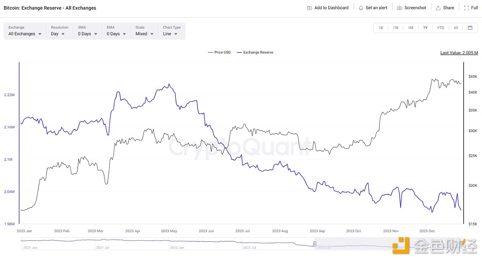Toggle Exchange Reserve series in legend
The width and height of the screenshot is (482, 259).
255,53
